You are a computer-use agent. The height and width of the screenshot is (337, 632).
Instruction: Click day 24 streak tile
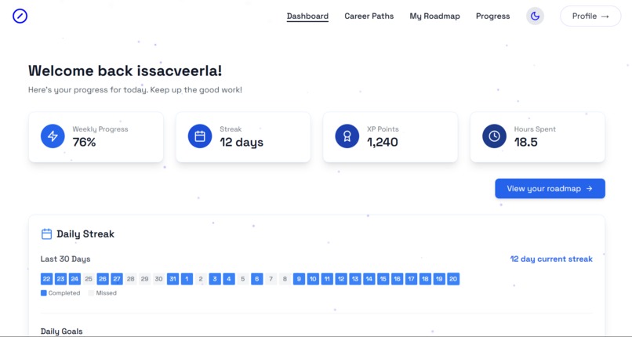75,279
